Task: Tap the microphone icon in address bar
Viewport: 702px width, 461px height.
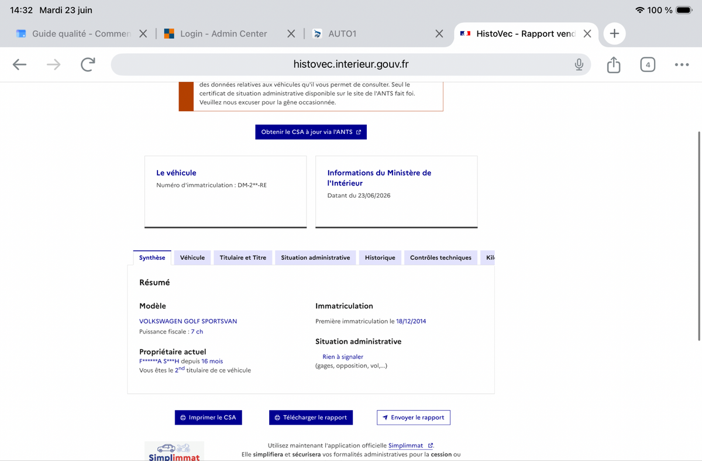Action: pyautogui.click(x=579, y=64)
